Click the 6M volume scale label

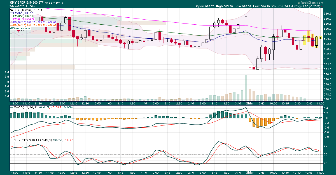tap(7, 72)
